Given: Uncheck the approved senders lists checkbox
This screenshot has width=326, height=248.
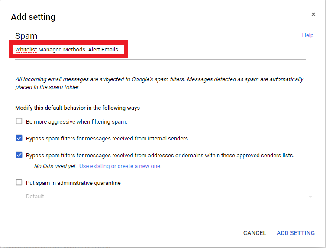Looking at the screenshot, I should point(19,155).
